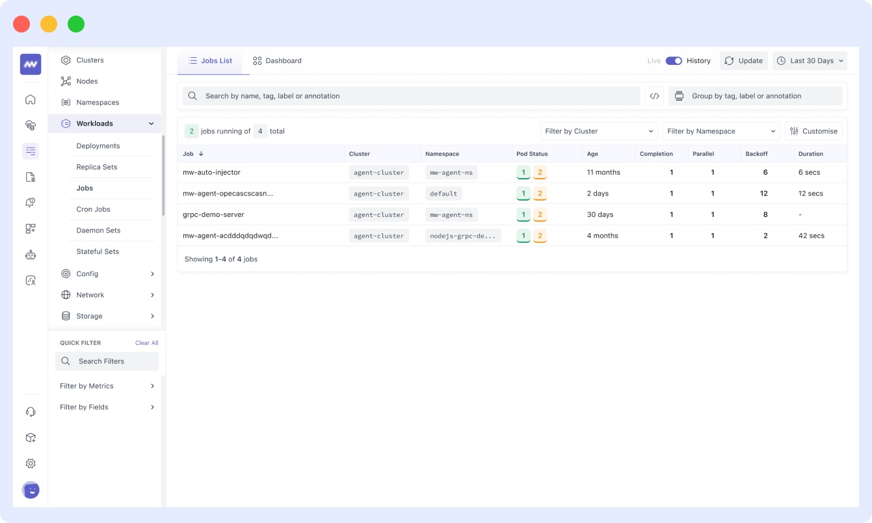Image resolution: width=872 pixels, height=523 pixels.
Task: Expand the Network section
Action: (x=152, y=295)
